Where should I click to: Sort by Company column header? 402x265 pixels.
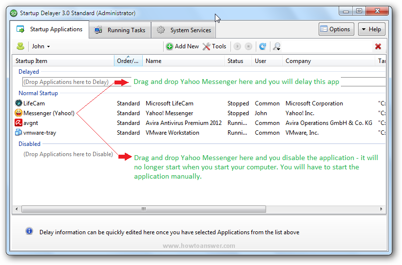coord(328,61)
